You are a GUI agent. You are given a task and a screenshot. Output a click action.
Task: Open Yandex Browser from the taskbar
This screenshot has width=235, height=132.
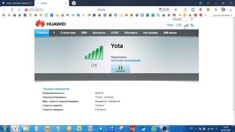coord(15,129)
